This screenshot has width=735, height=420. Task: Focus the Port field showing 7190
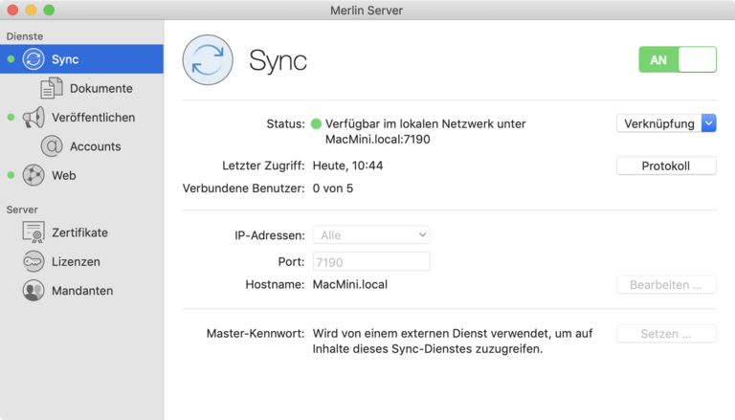pyautogui.click(x=371, y=261)
